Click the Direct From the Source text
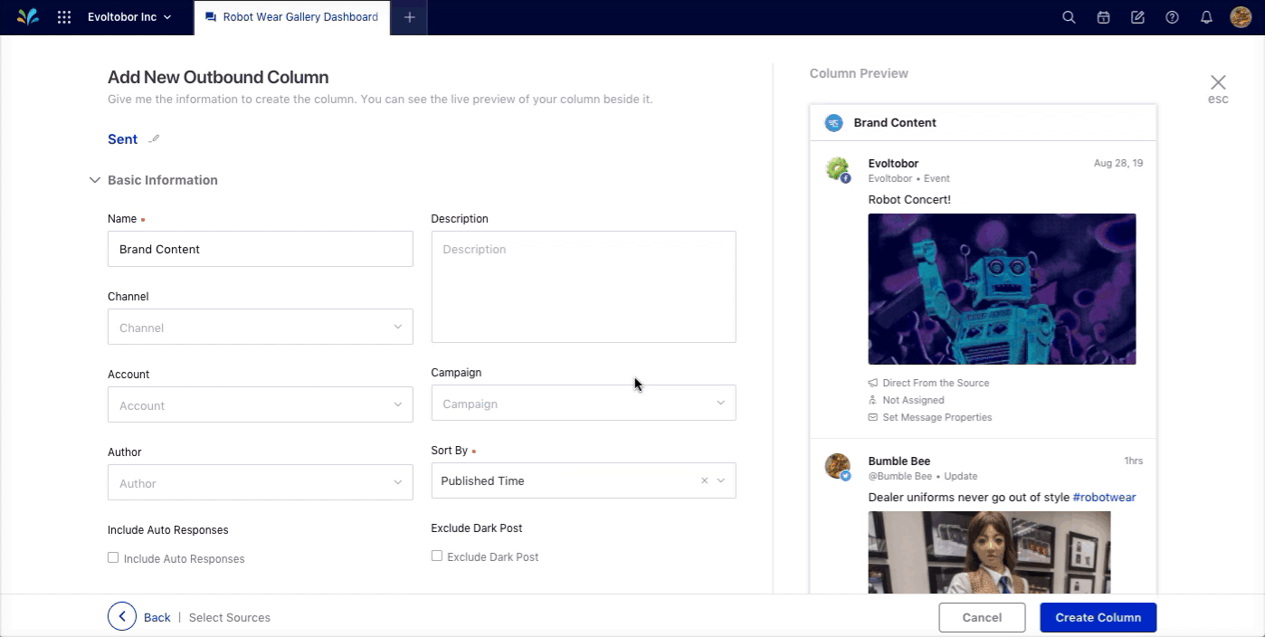The width and height of the screenshot is (1265, 637). 936,383
